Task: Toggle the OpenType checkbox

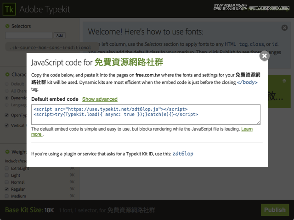Action: (x=7, y=115)
